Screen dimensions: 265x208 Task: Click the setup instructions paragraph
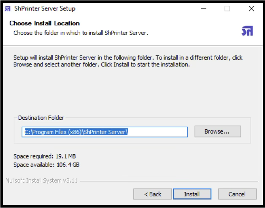127,61
